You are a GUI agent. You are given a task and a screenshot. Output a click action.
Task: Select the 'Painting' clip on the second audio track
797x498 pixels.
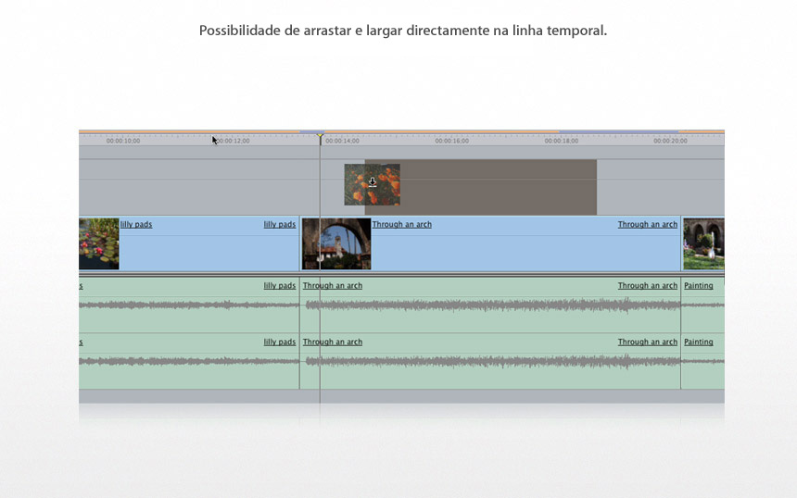pos(699,342)
